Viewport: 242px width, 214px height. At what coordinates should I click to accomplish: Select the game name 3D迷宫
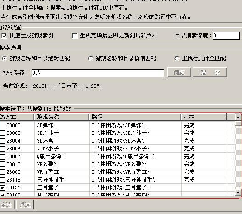tap(45, 141)
